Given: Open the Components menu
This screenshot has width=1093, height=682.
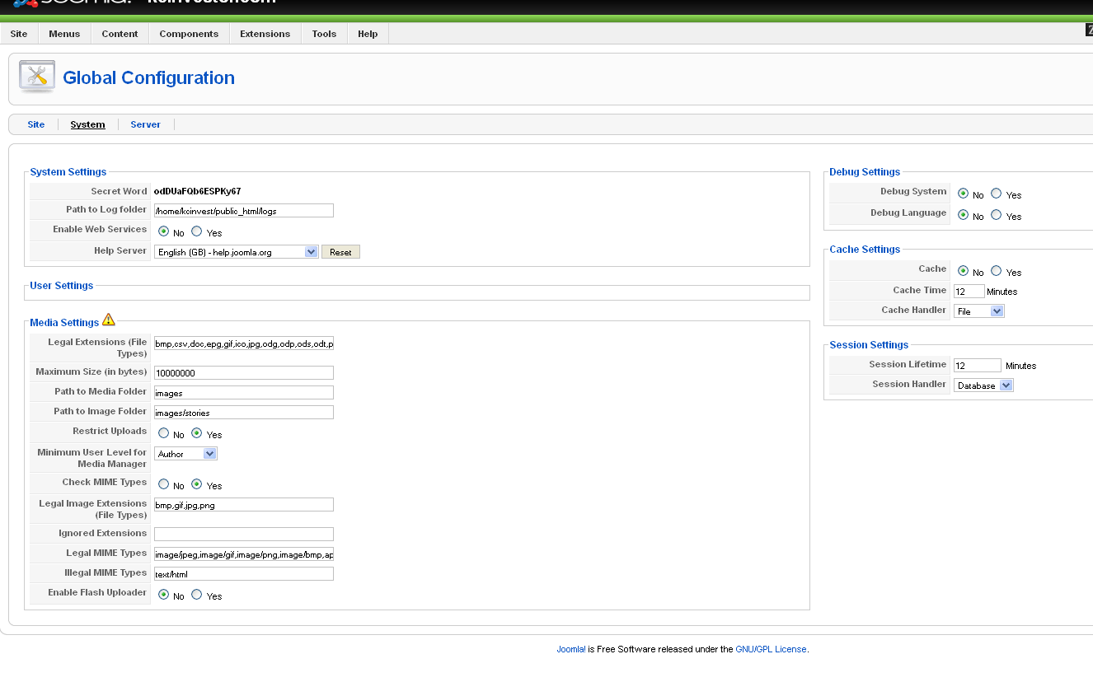Looking at the screenshot, I should 189,34.
